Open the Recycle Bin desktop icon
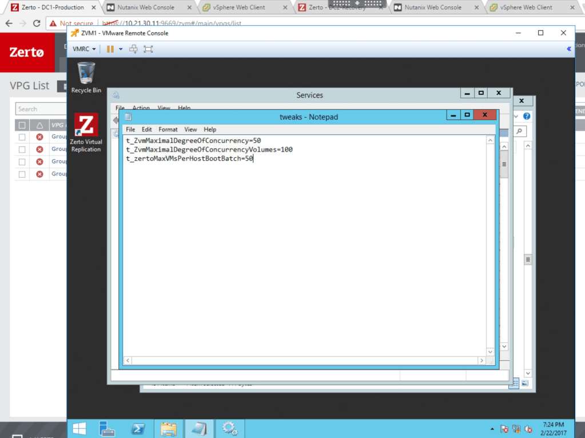The image size is (585, 438). 85,73
